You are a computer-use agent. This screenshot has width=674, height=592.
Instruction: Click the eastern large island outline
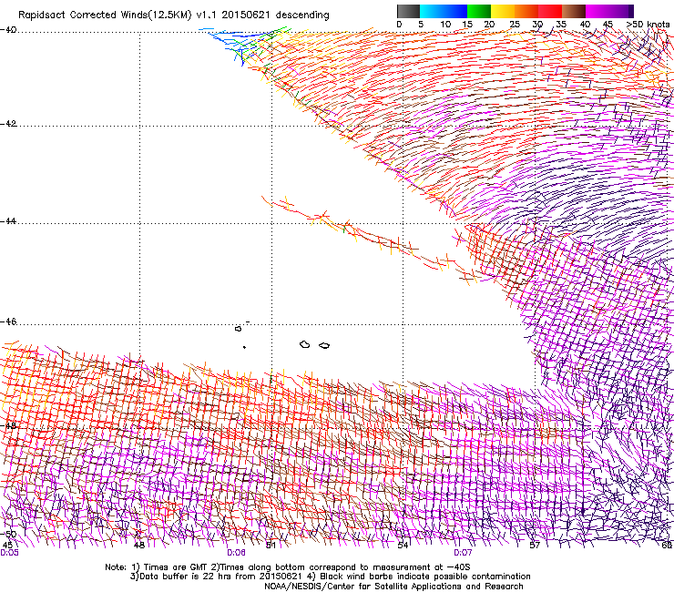tap(324, 345)
